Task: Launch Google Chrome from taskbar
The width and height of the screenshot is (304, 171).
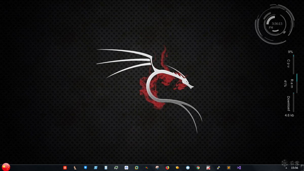Action: 198,168
